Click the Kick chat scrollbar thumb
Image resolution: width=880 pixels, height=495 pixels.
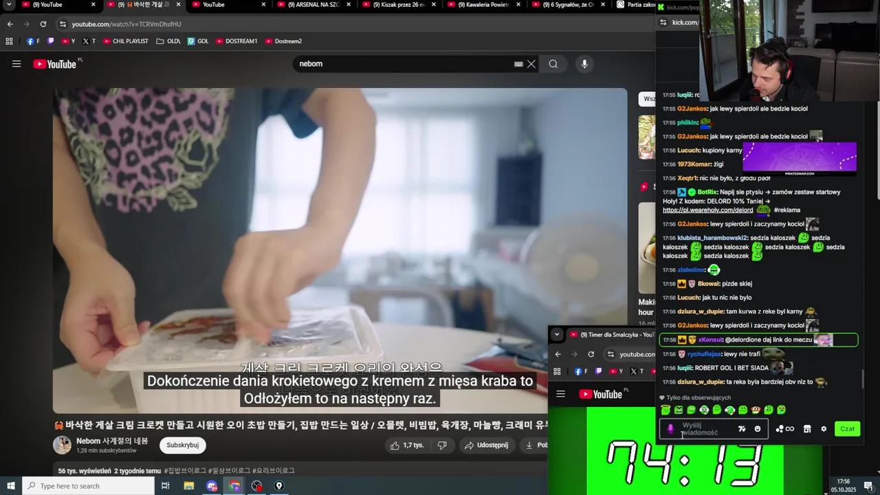(863, 379)
